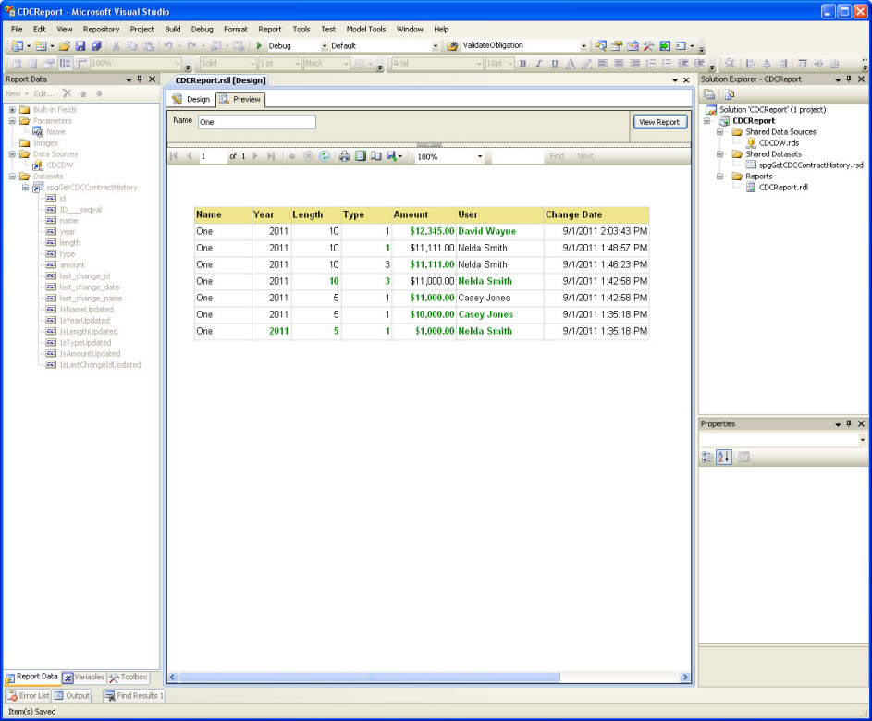Toggle auto-hide pin on Solution Explorer
Screen dimensions: 872x721
pos(851,79)
